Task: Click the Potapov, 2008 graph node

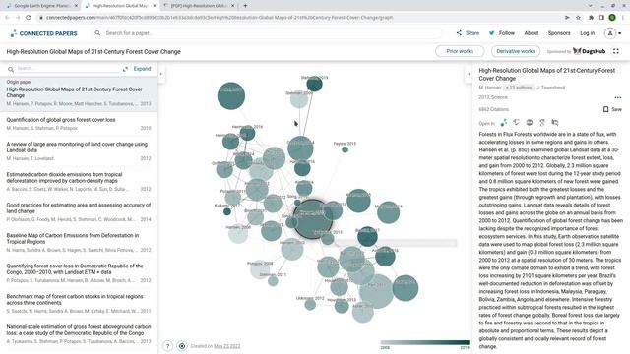Action: (x=260, y=269)
